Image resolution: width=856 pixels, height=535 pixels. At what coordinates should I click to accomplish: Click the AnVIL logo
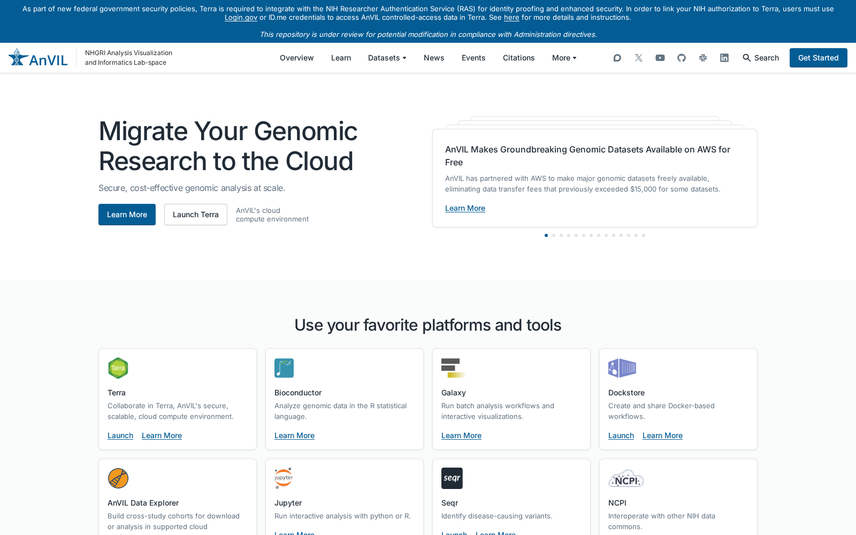(x=38, y=58)
